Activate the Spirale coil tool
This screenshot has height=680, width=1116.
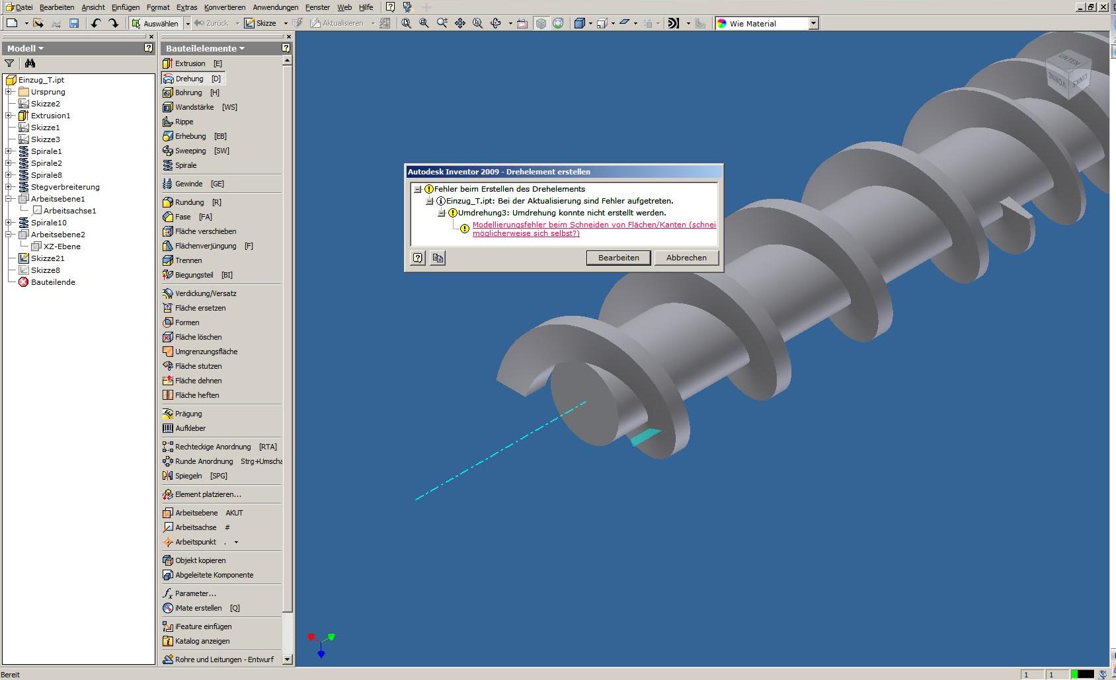point(185,165)
